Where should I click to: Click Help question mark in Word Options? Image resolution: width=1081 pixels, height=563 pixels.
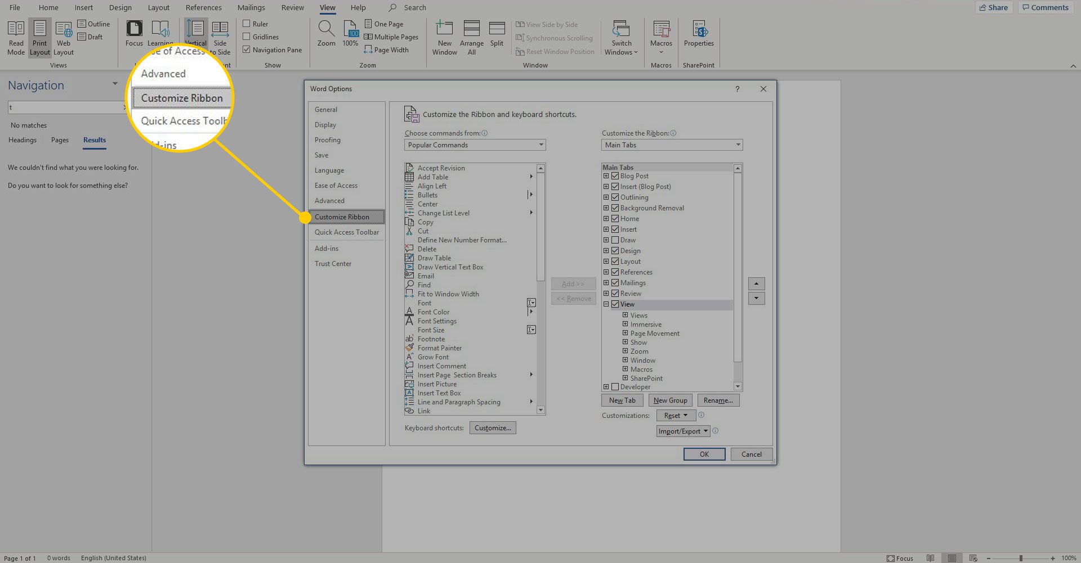(737, 89)
